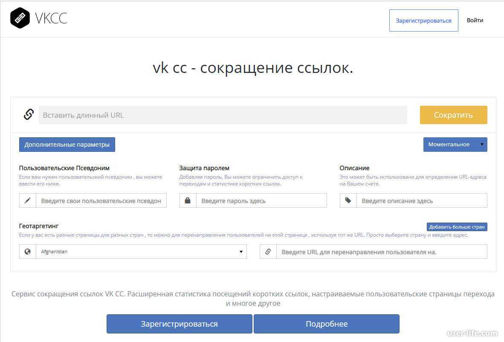Focus the custom alias input field
Screen dimensions: 504x342
(x=101, y=200)
